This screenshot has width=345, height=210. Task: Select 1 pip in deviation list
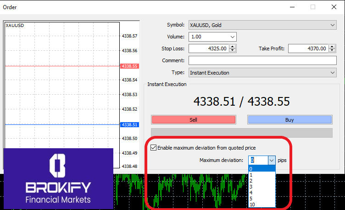coord(262,175)
